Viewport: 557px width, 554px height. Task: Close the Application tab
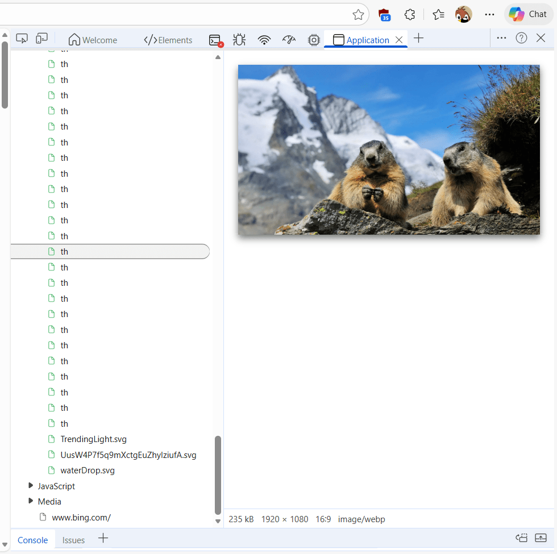399,40
